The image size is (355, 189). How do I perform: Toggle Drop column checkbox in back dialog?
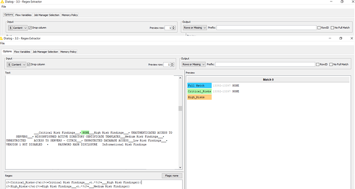(x=30, y=28)
